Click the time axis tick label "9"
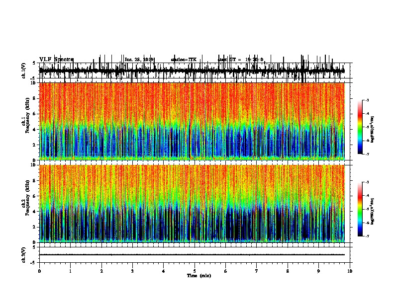 (318, 271)
